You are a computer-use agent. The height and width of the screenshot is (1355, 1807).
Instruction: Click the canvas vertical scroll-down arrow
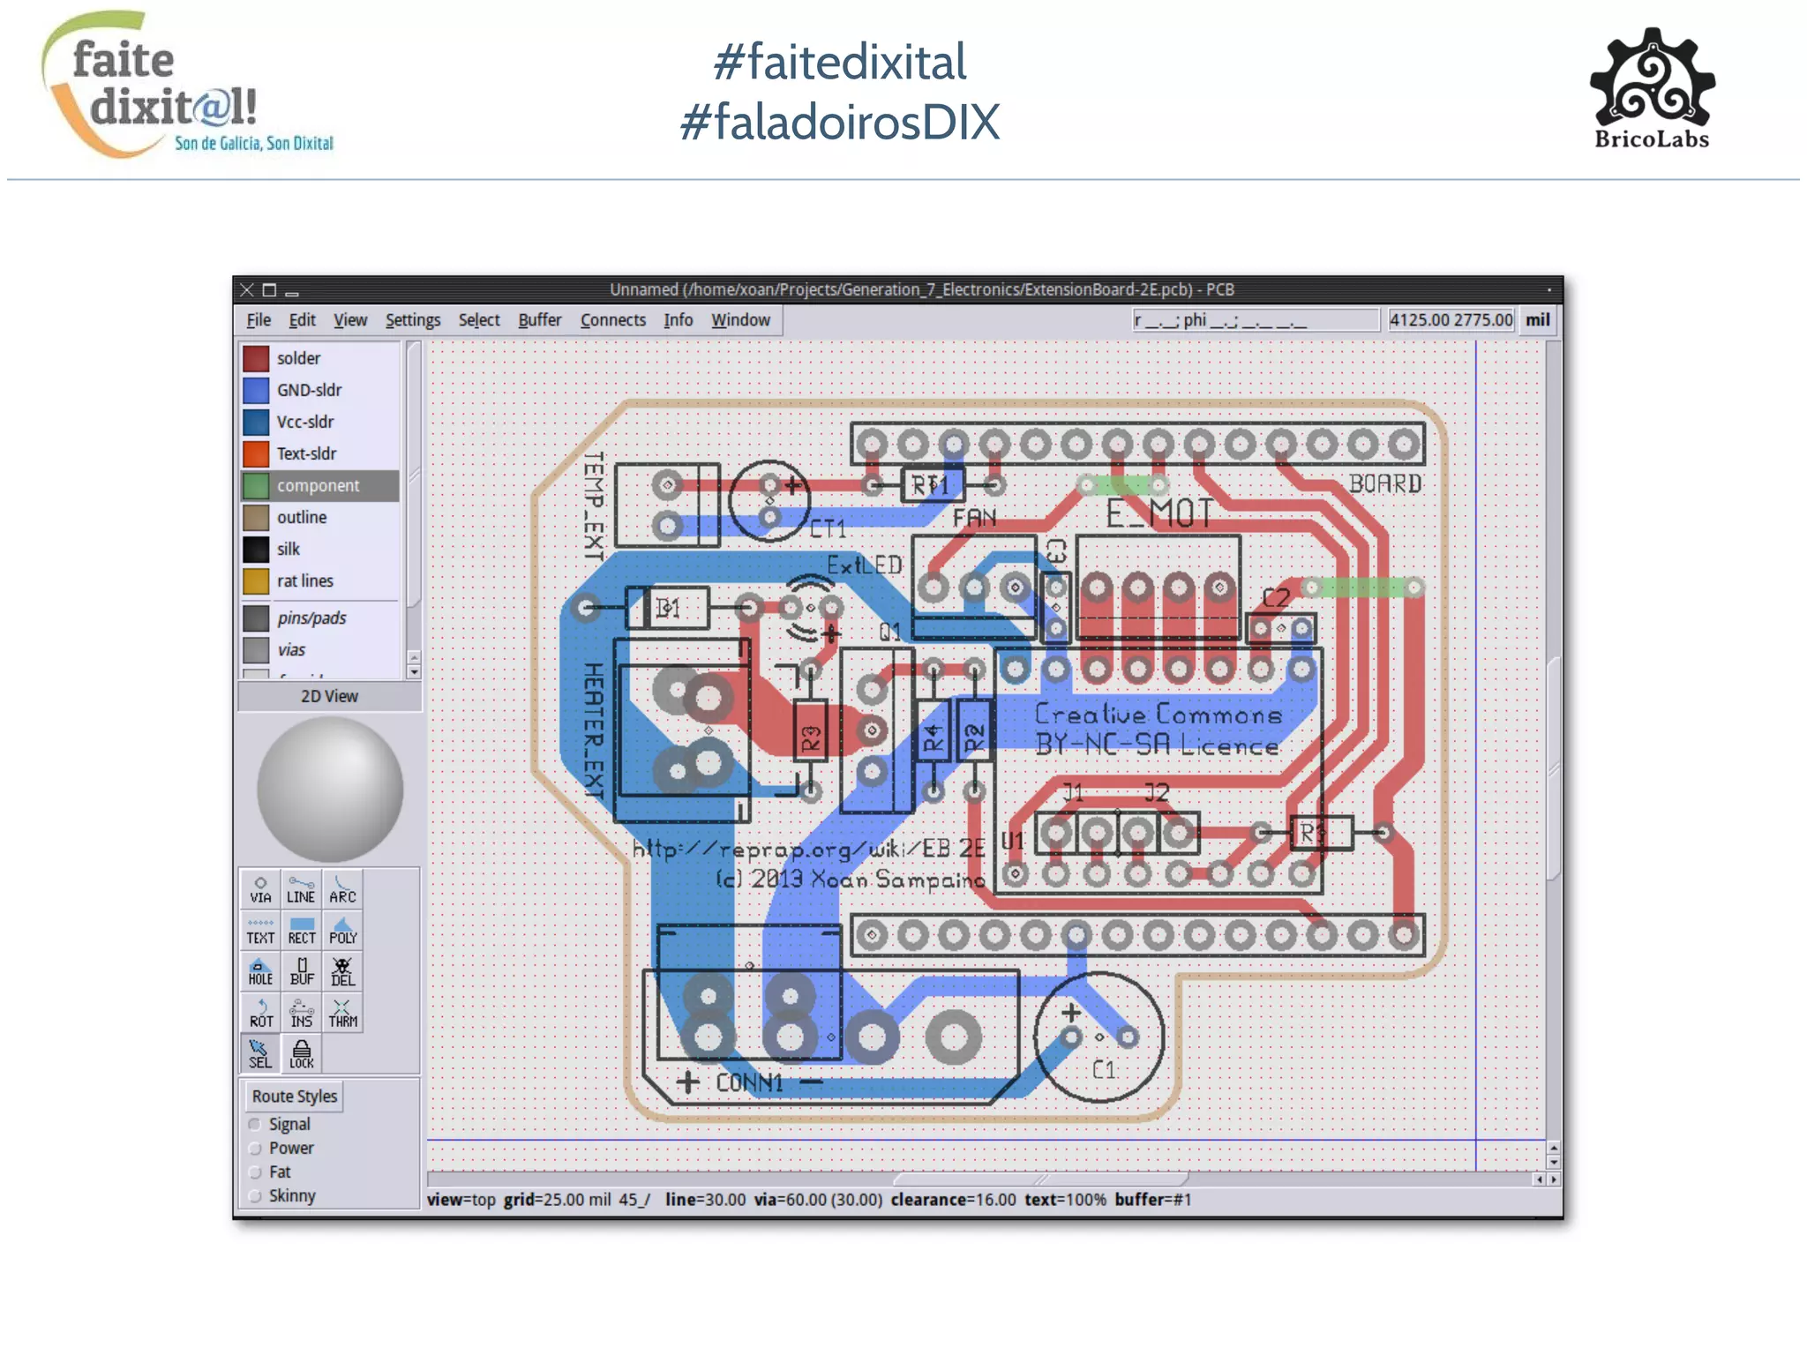pos(1553,1162)
